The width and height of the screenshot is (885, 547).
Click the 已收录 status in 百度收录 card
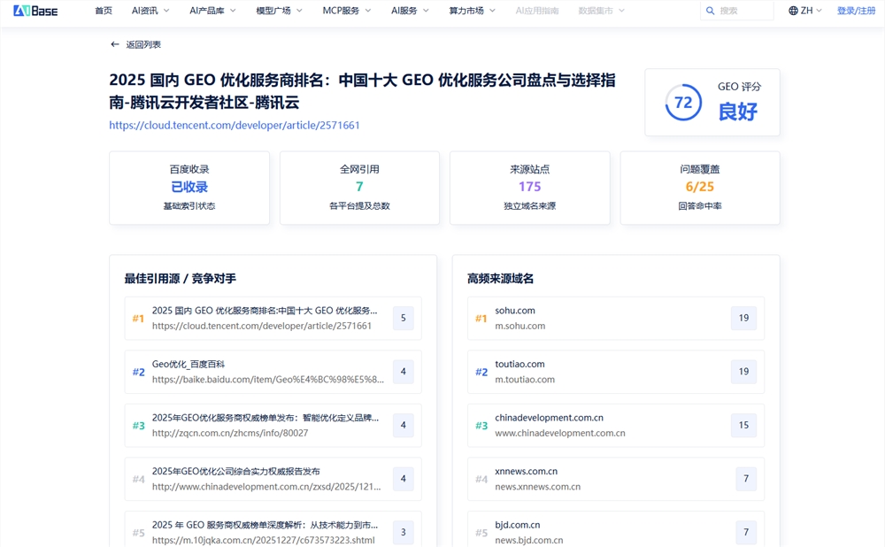pos(189,188)
